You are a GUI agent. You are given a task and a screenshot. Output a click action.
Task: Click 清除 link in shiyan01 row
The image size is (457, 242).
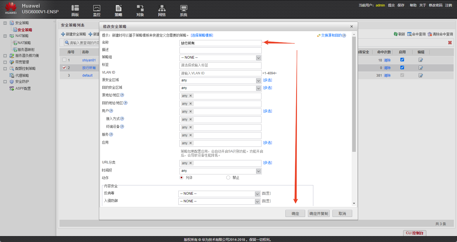[x=387, y=60]
